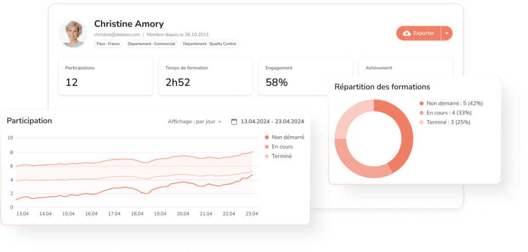Click the Participations card showing 12
Screen dimensions: 528x252
coord(105,76)
